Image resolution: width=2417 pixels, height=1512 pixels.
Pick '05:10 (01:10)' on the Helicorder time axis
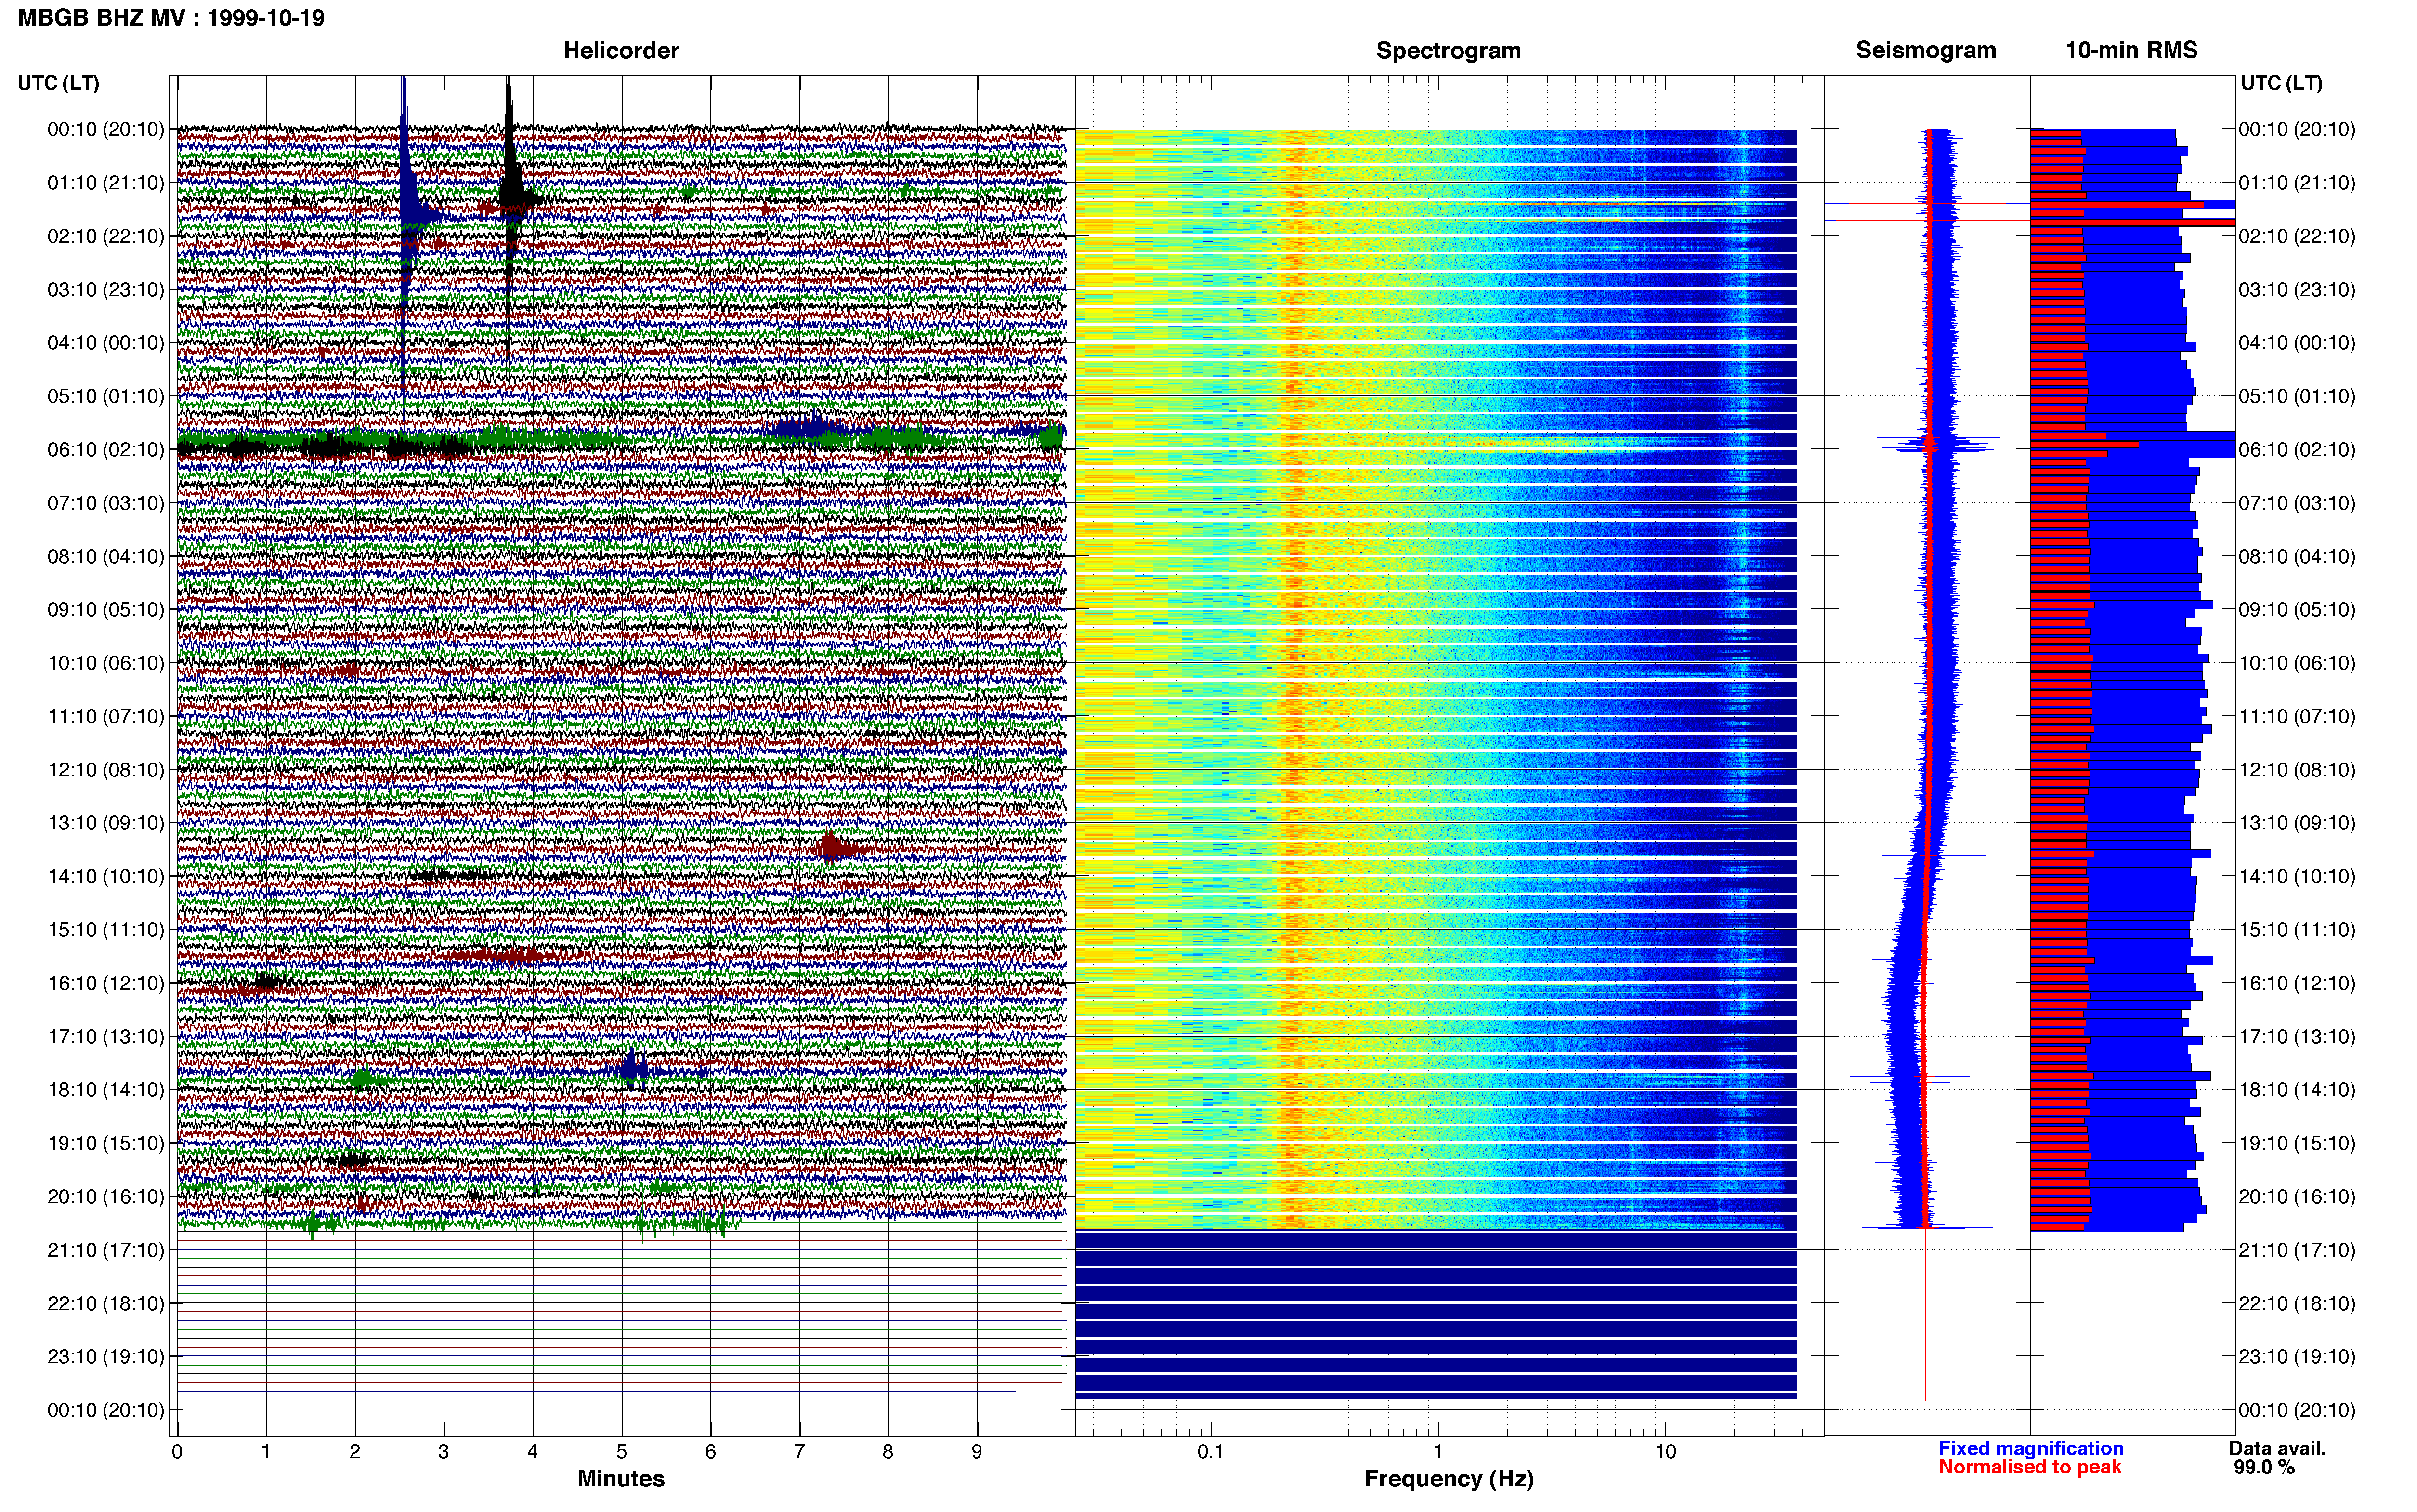pyautogui.click(x=106, y=396)
